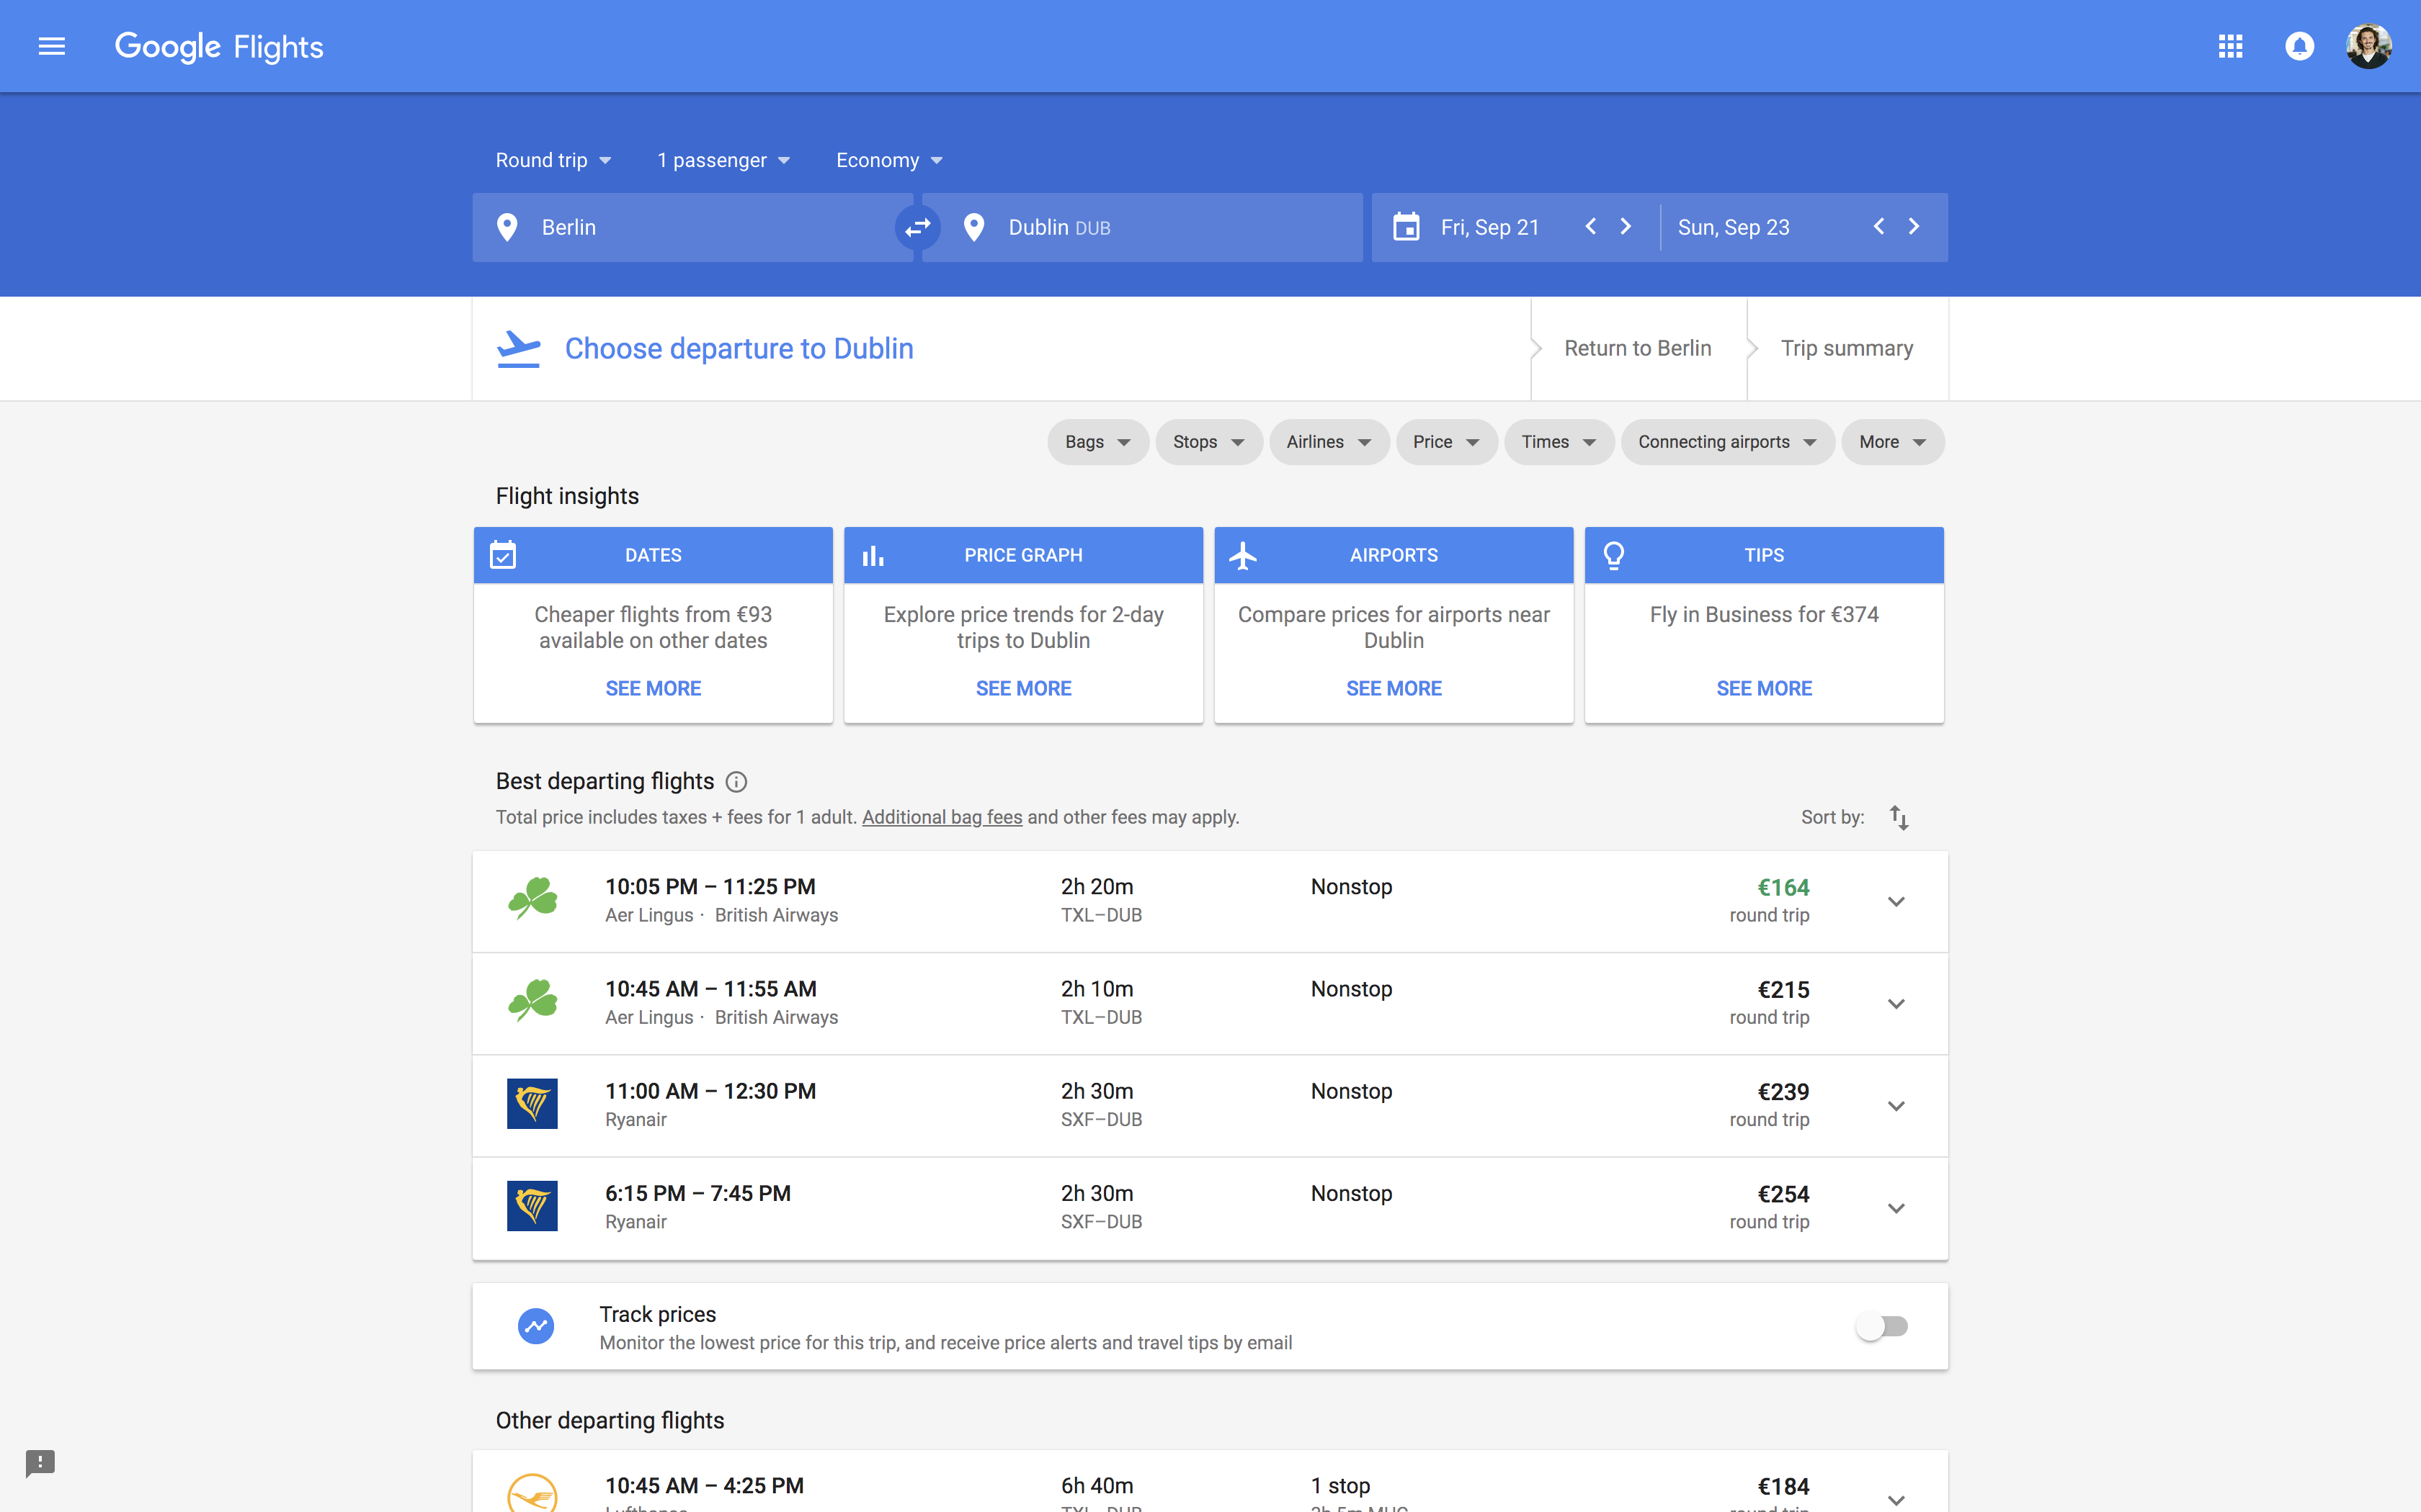Open the Google Flights navigation menu
Screen dimensions: 2421x1512
coord(50,46)
